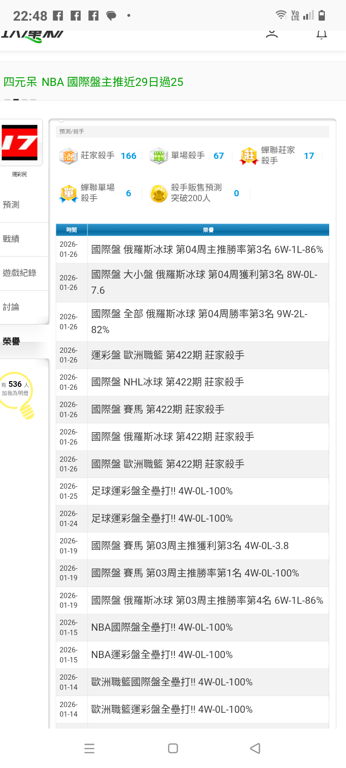The width and height of the screenshot is (346, 768).
Task: Select row 歐洲職籃運彩盤全壘打!! 4W-0L-100%
Action: tap(192, 709)
